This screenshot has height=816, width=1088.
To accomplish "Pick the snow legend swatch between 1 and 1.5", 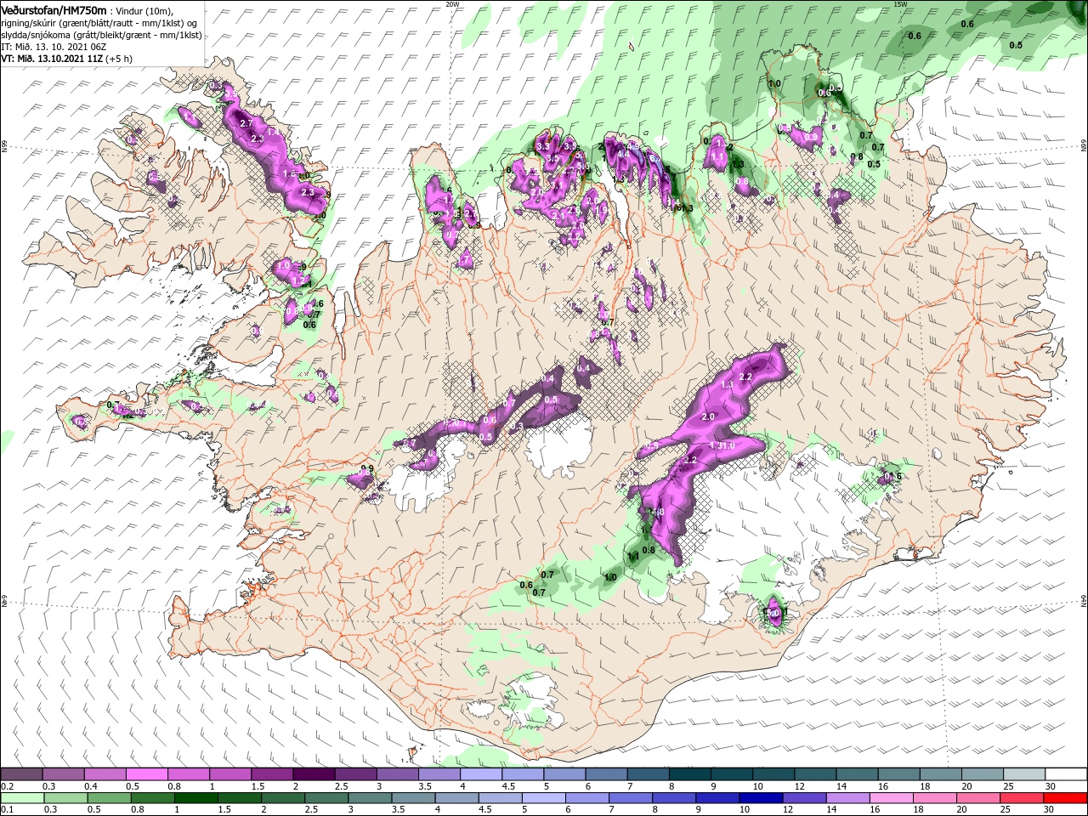I will pyautogui.click(x=230, y=774).
